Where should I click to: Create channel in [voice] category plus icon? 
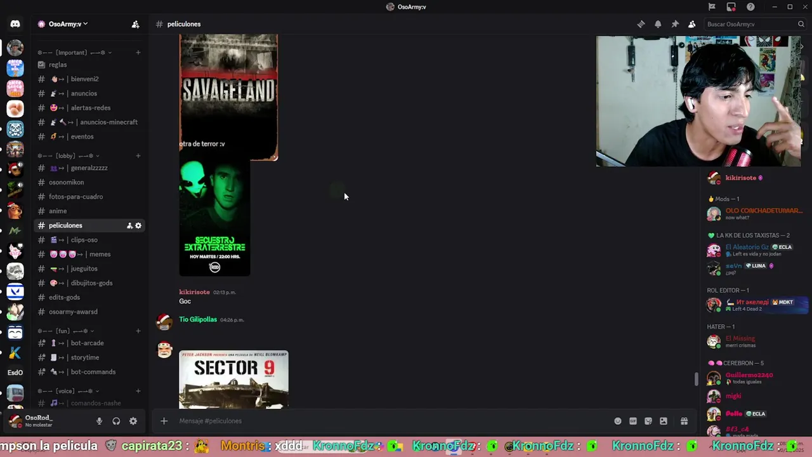click(138, 391)
